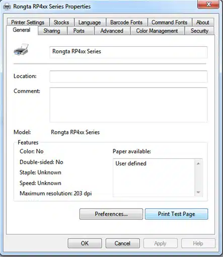This screenshot has width=223, height=257.
Task: Click the paper list scroll up arrow
Action: tap(198, 163)
